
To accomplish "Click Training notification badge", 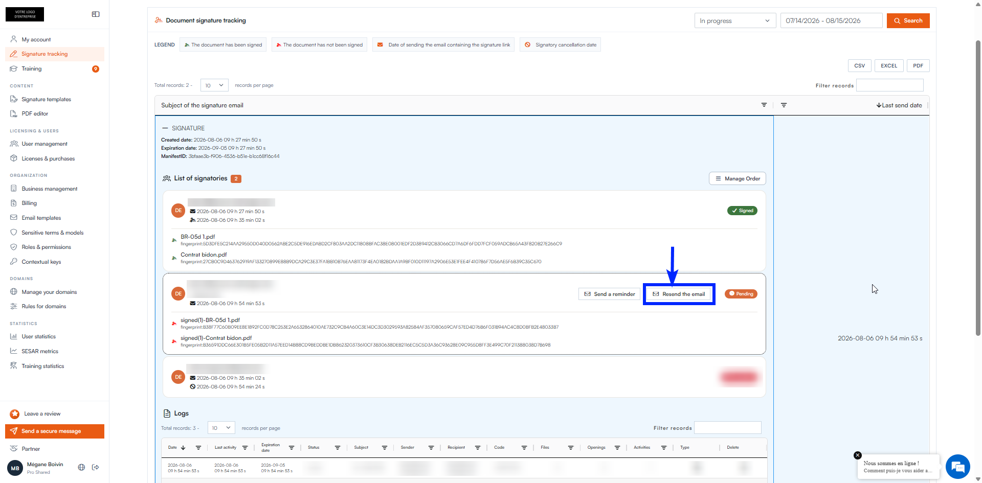I will tap(96, 69).
